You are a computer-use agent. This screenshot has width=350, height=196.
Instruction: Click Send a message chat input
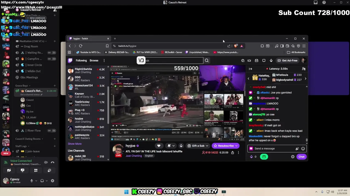point(274,149)
